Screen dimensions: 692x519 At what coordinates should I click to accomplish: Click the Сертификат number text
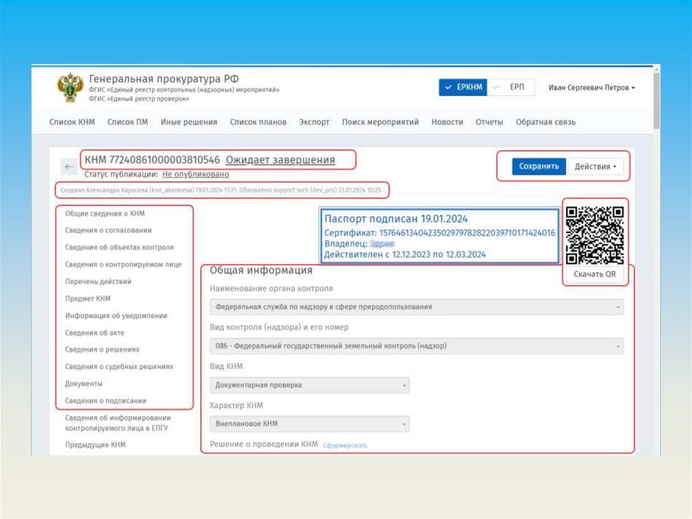(439, 233)
